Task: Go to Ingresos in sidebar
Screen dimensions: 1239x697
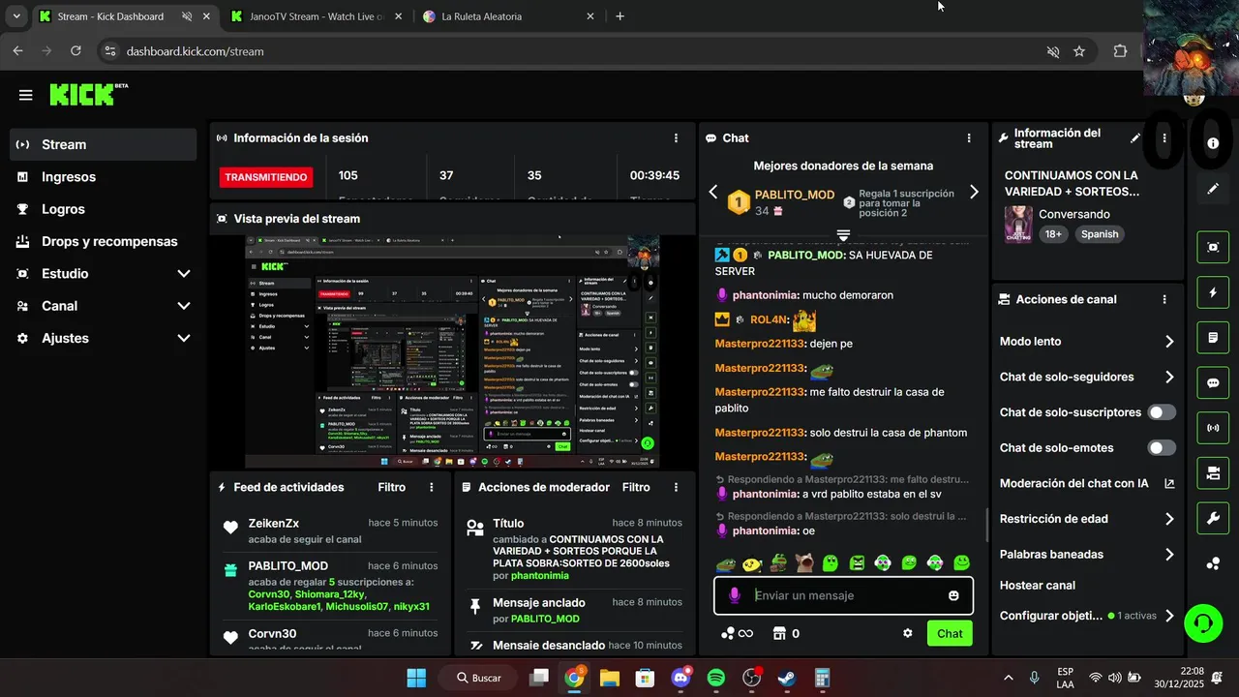Action: coord(103,177)
